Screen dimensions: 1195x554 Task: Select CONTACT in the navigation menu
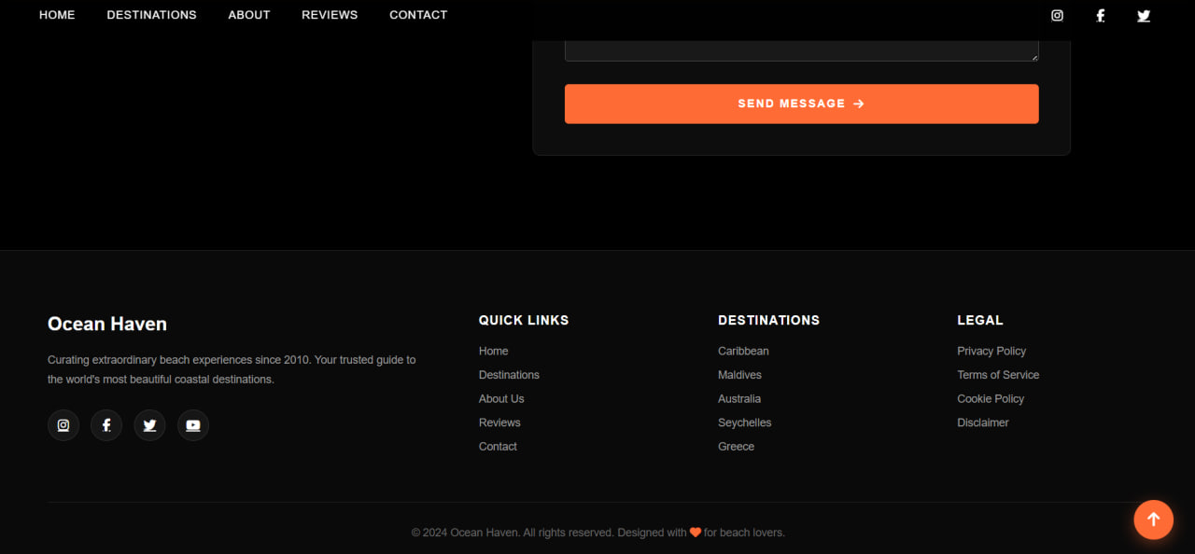[x=418, y=14]
